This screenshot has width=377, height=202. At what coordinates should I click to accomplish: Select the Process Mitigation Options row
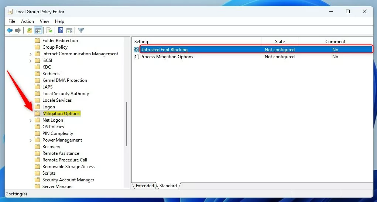(x=253, y=57)
